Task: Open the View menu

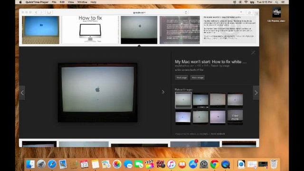Action: point(71,2)
